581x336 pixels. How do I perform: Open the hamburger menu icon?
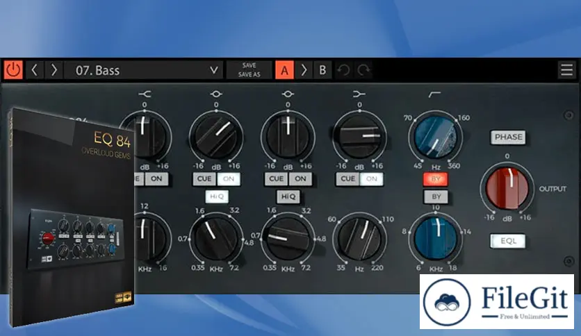pyautogui.click(x=566, y=69)
